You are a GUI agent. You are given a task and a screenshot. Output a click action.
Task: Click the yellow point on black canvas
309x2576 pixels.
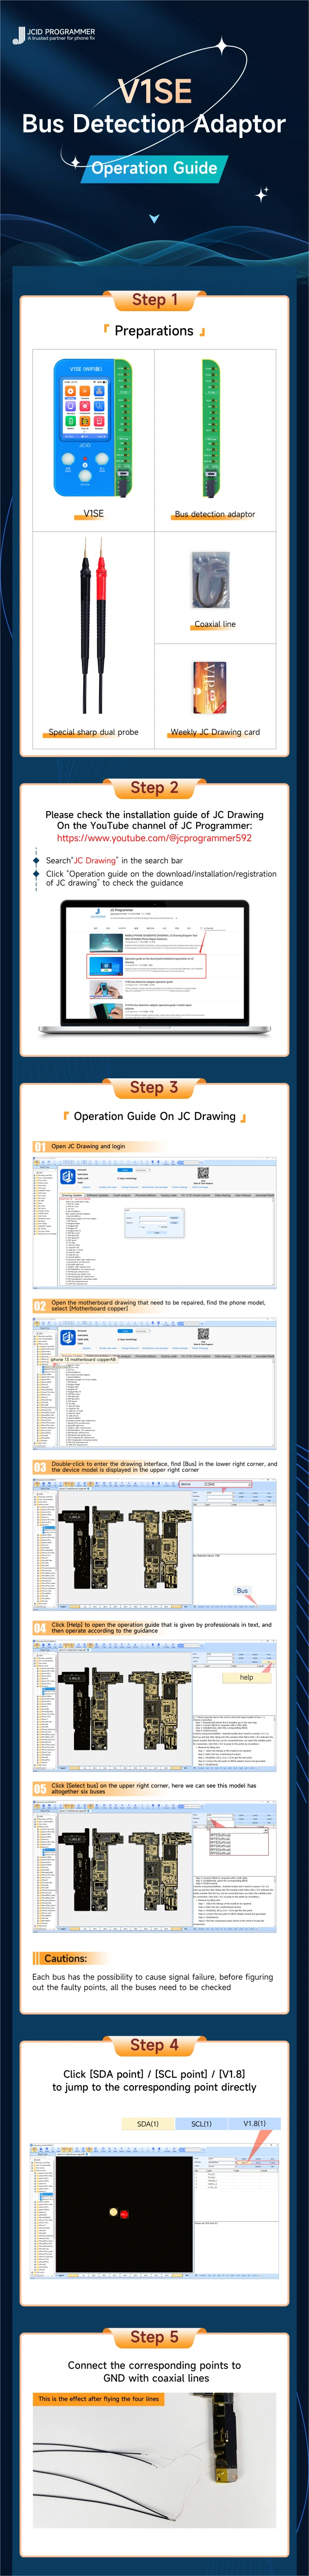point(113,2211)
